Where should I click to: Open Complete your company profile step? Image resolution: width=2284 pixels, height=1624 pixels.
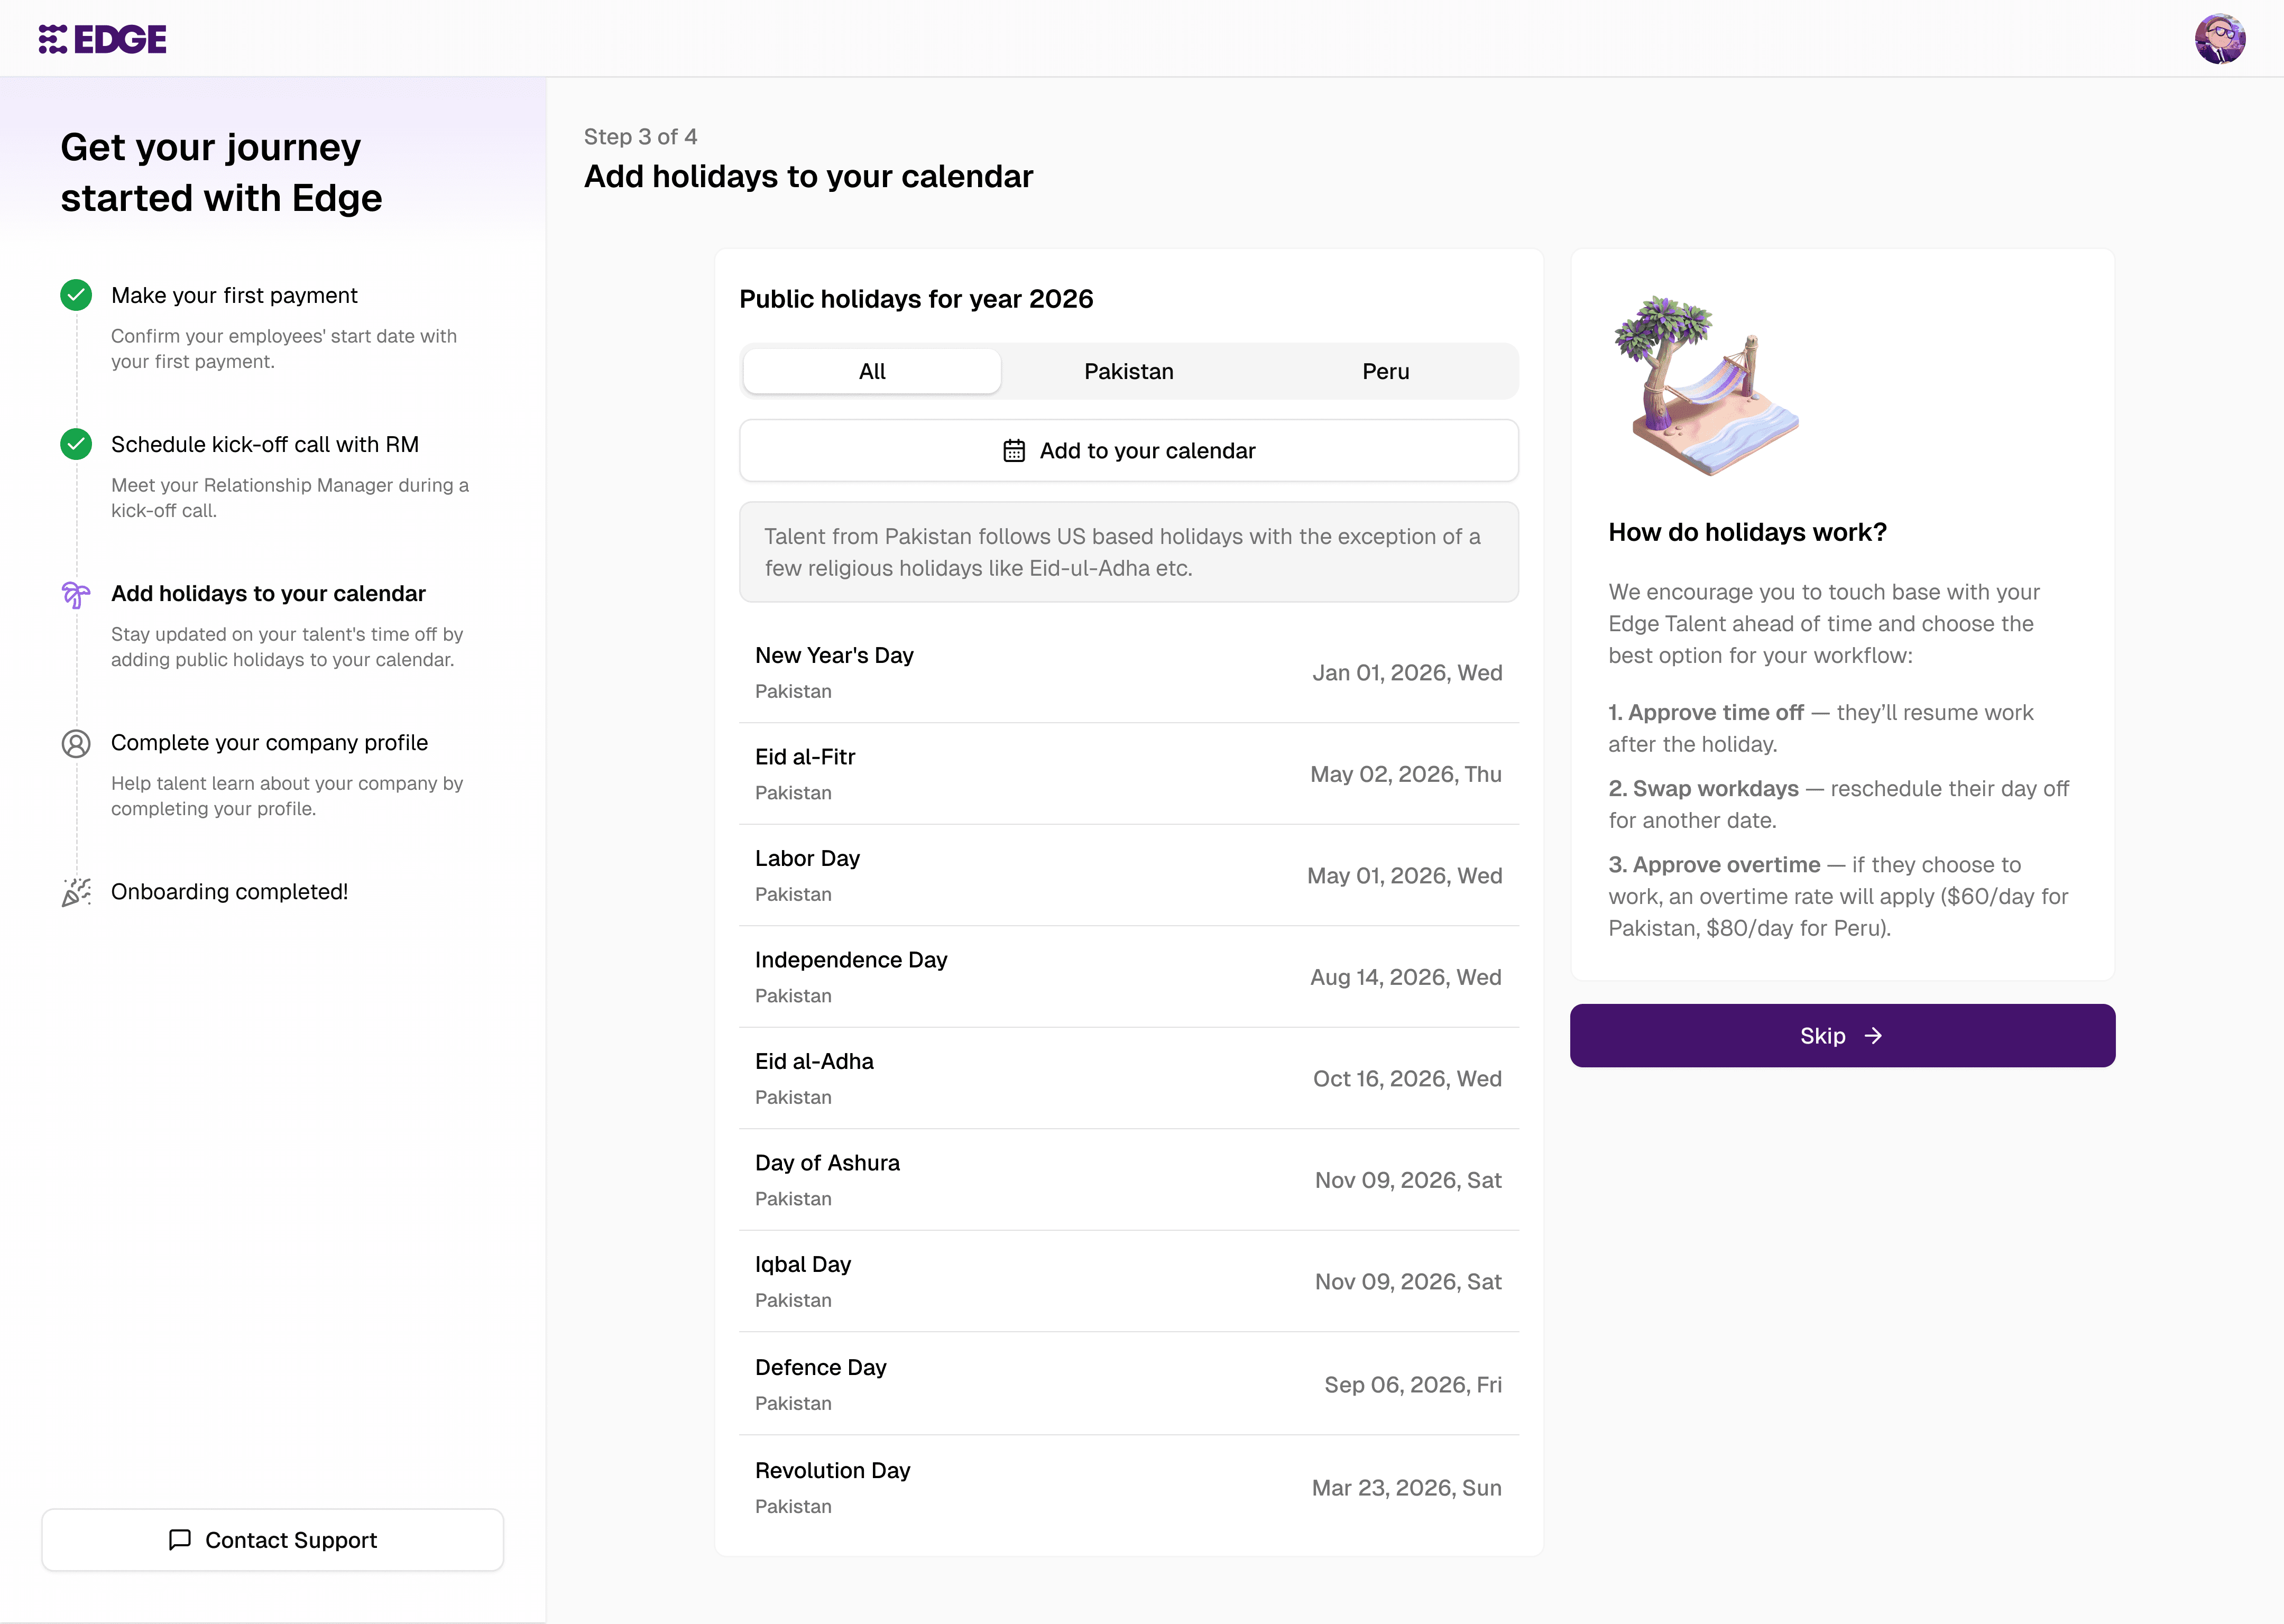(269, 742)
